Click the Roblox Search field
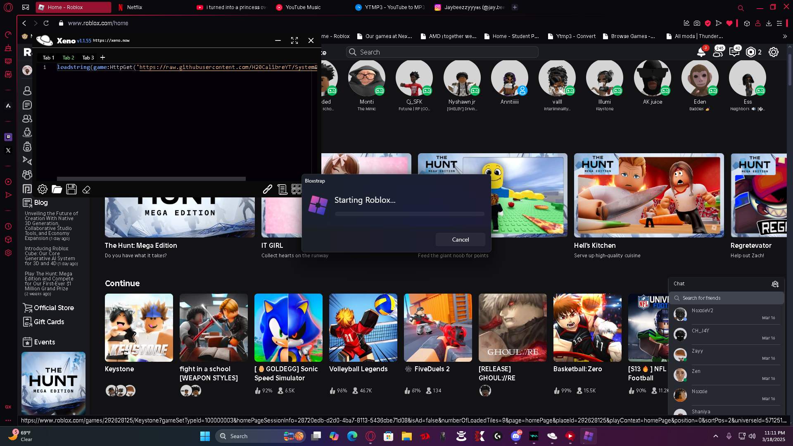 tap(442, 52)
